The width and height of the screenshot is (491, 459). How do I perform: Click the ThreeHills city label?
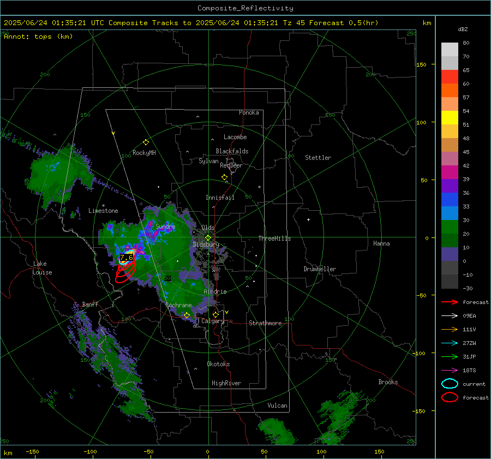tap(274, 239)
